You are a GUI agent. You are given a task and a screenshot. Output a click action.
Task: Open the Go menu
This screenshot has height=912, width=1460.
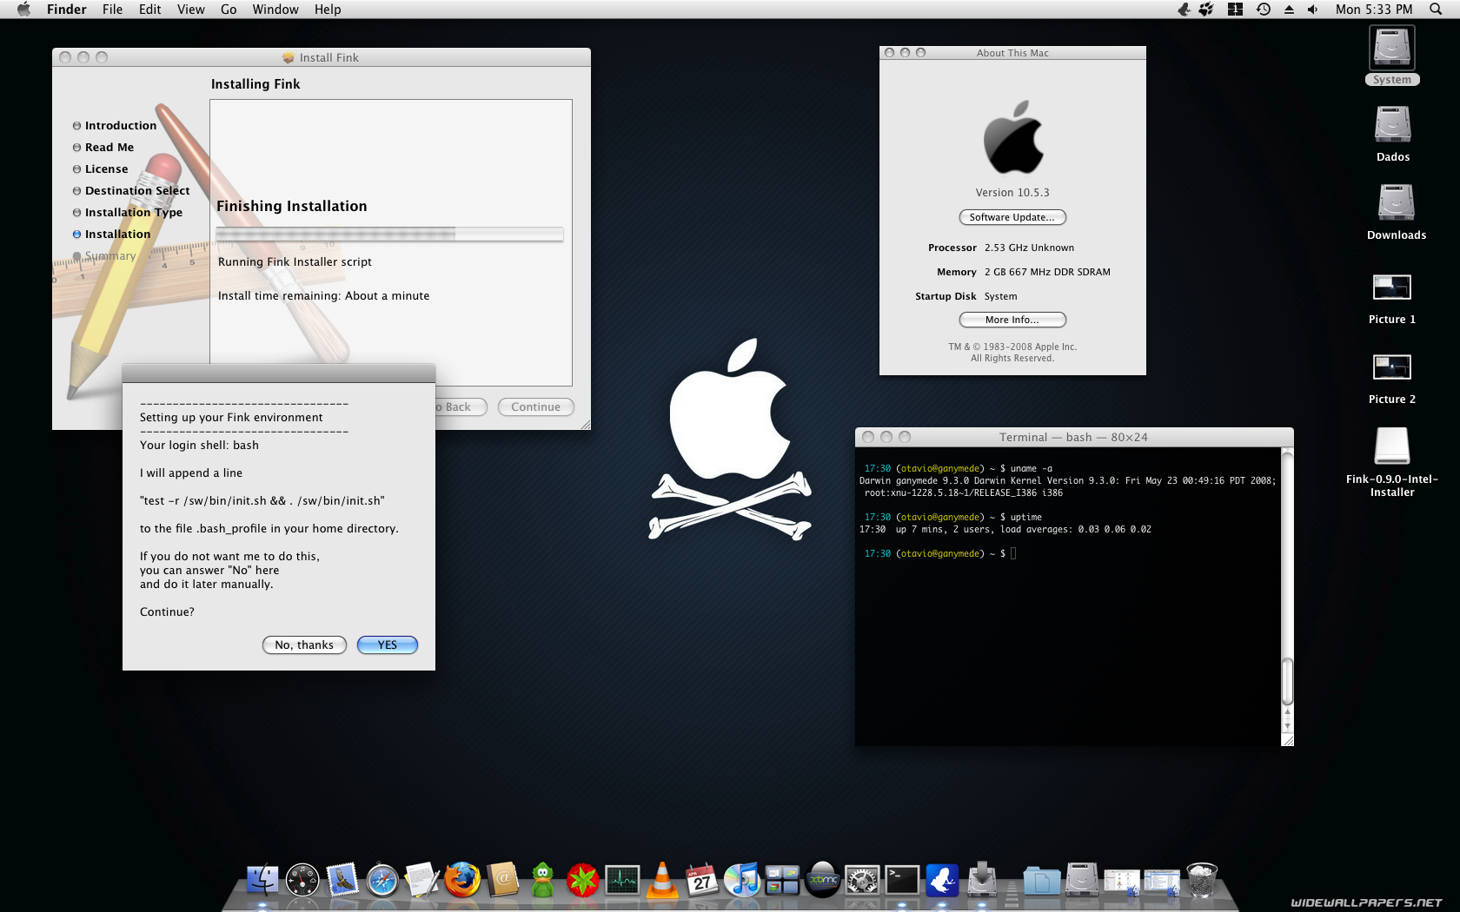tap(229, 10)
